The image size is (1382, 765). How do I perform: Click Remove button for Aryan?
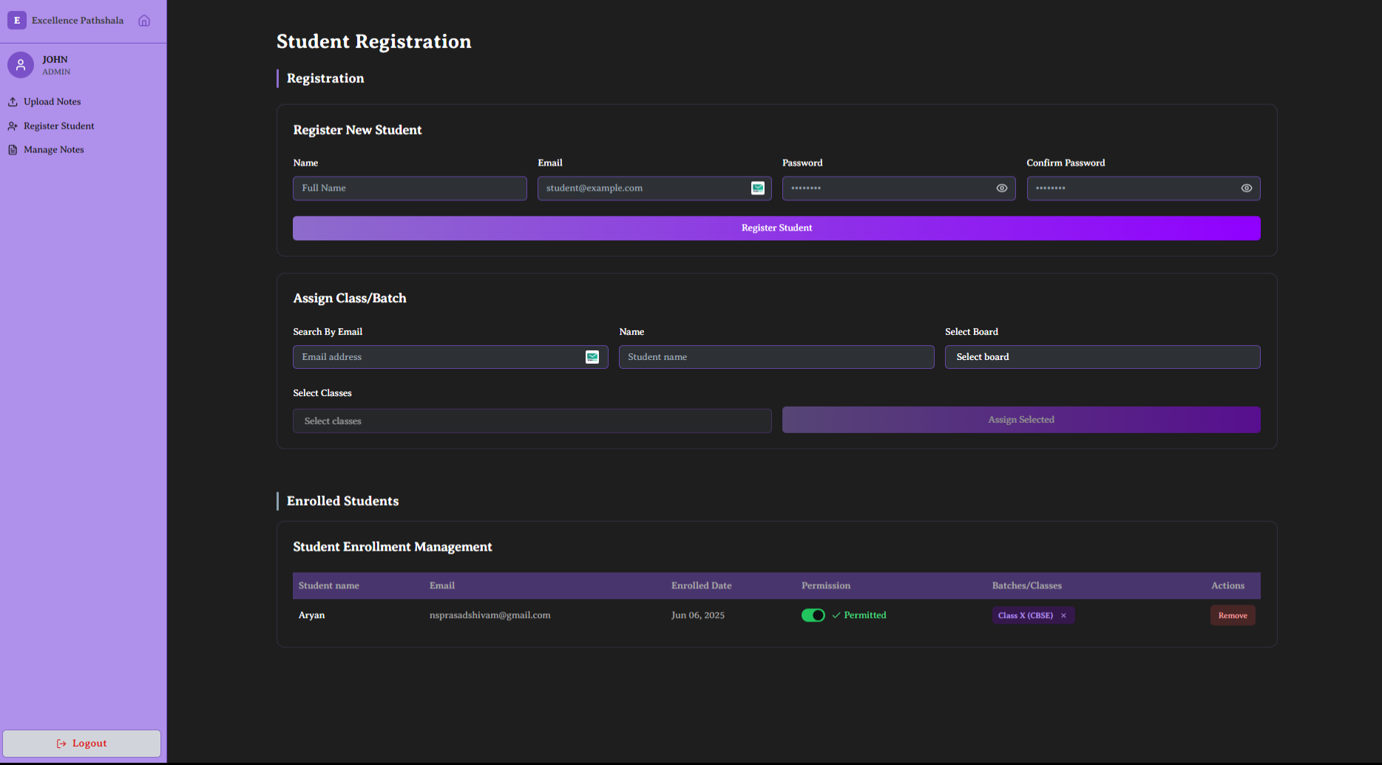(x=1233, y=616)
